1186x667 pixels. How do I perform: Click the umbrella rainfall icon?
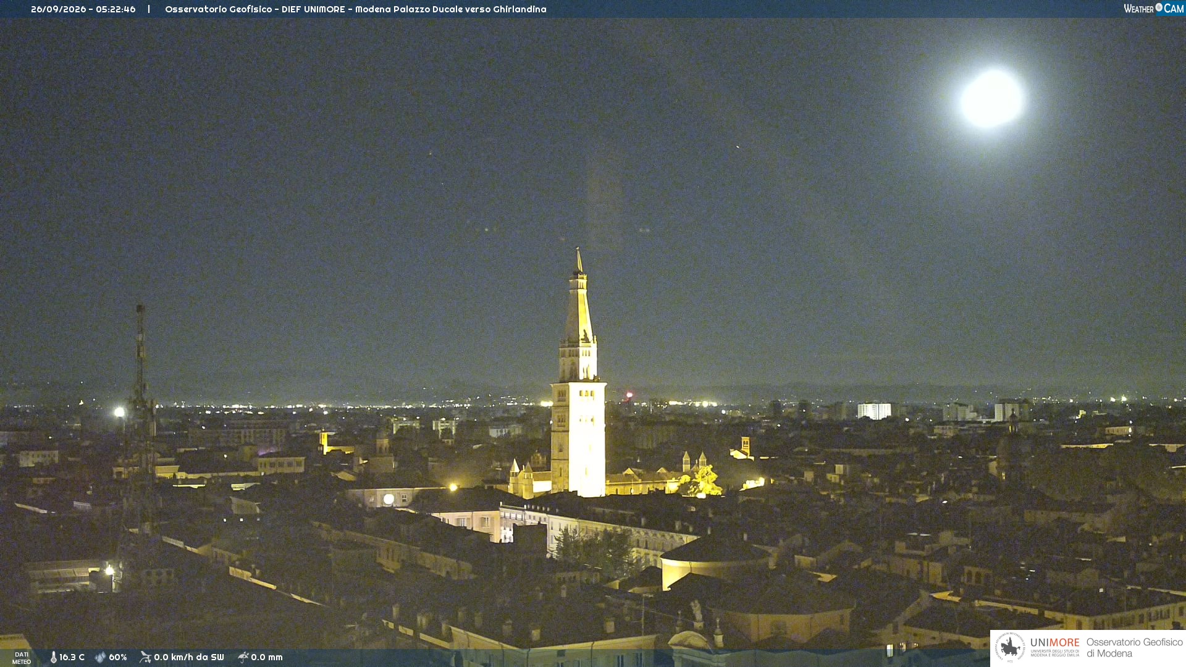click(243, 657)
